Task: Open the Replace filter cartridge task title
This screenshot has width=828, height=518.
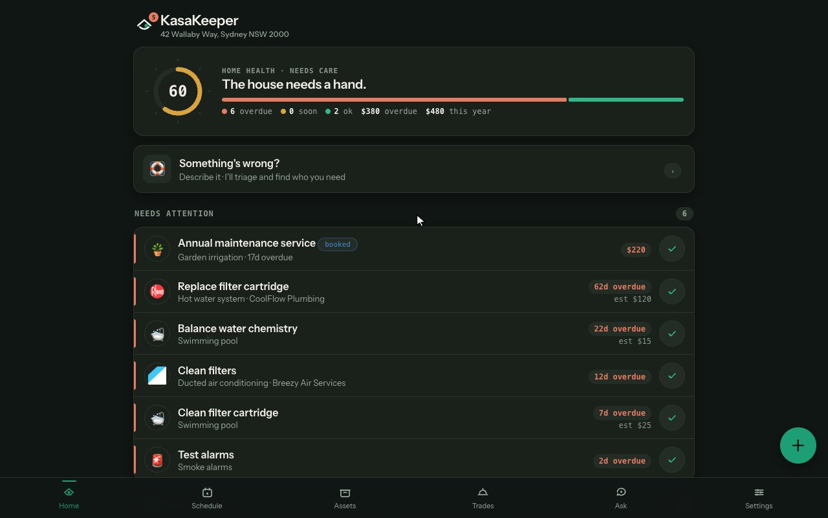Action: pos(234,286)
